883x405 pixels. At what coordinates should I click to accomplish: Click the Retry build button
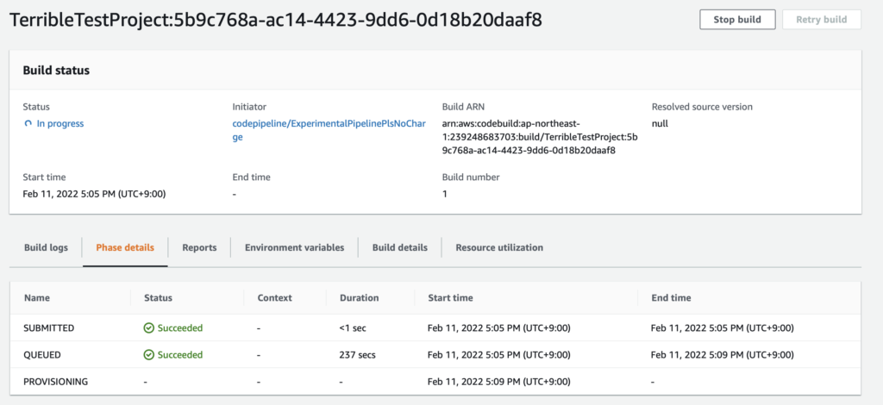[x=821, y=19]
